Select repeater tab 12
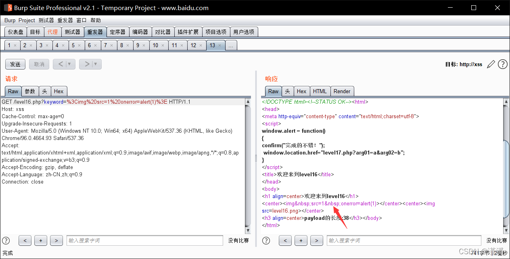The image size is (510, 259). click(196, 45)
